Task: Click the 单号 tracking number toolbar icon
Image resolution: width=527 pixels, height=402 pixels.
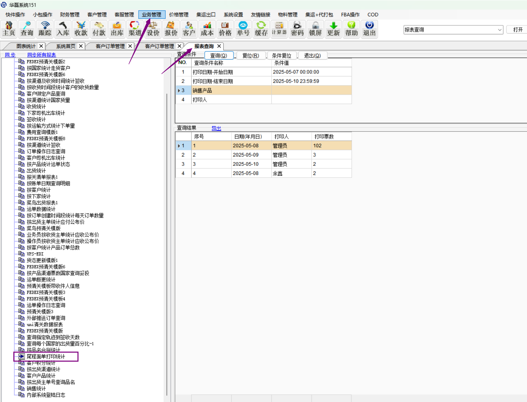Action: point(243,29)
